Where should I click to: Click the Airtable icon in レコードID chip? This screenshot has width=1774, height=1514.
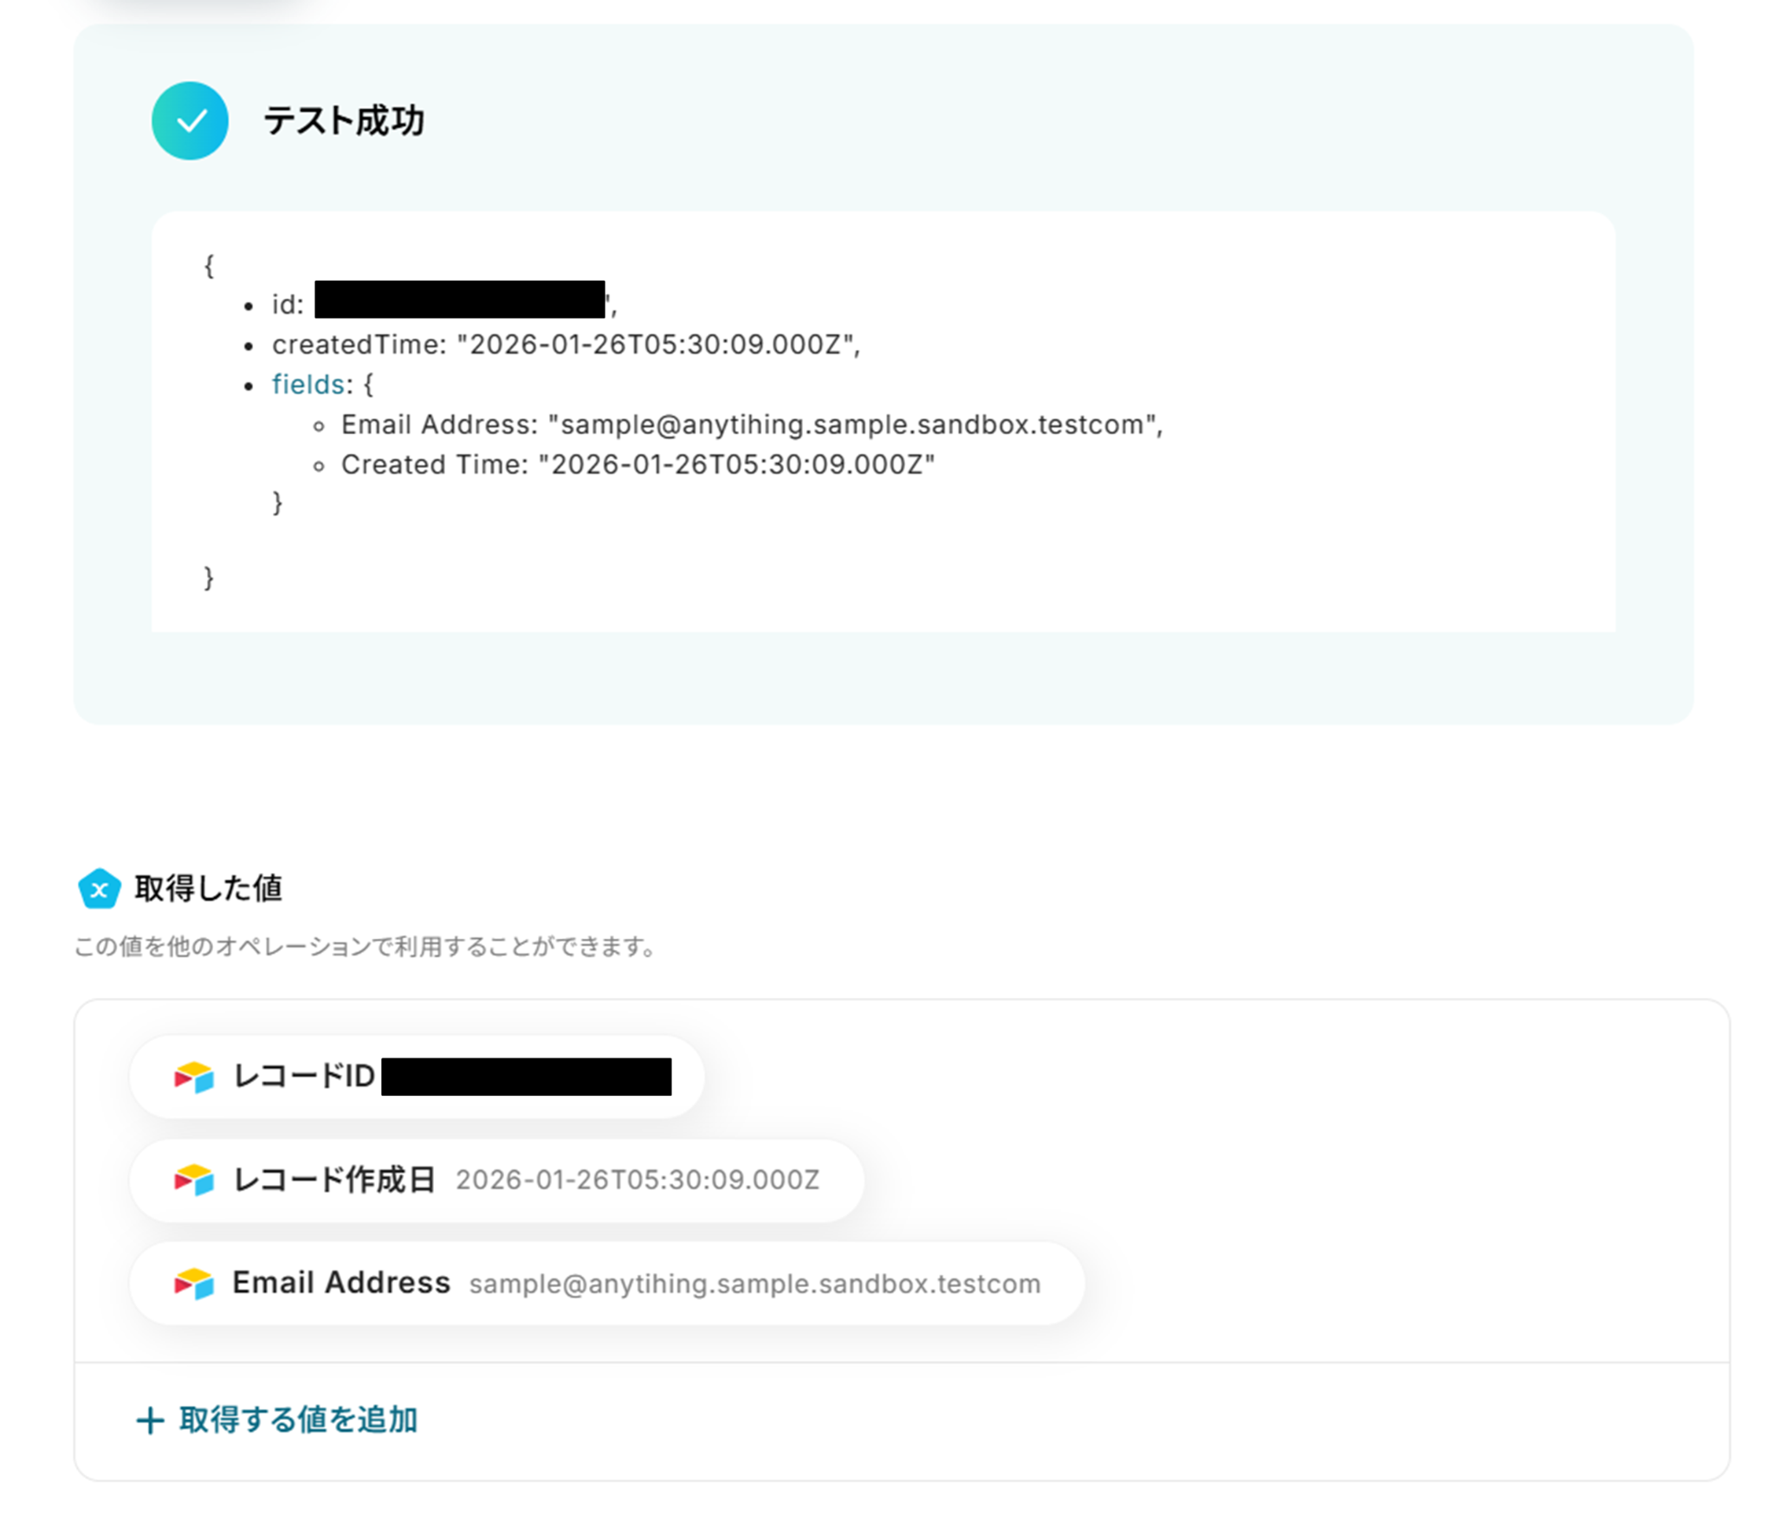[x=194, y=1077]
